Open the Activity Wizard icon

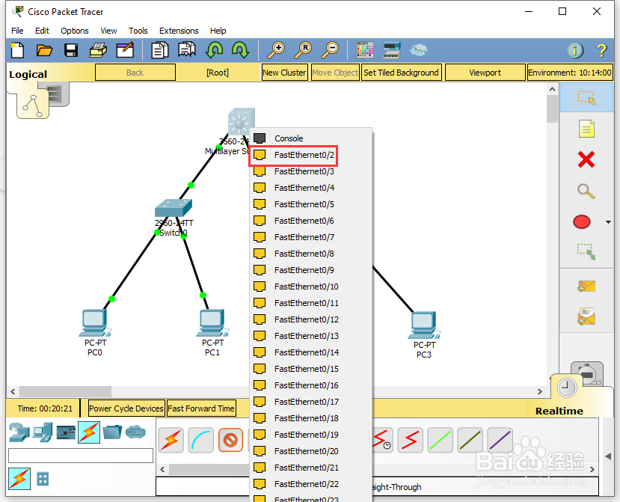(125, 50)
